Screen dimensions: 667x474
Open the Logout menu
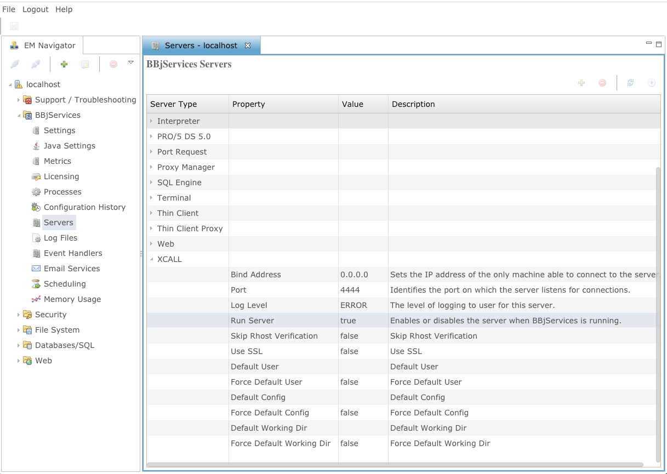coord(36,9)
